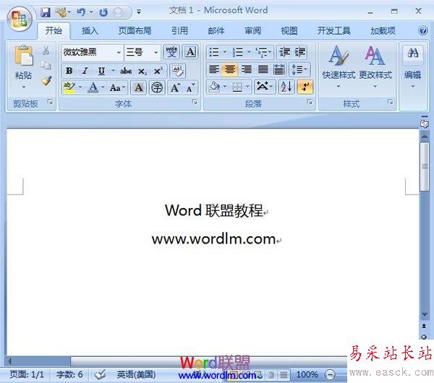Expand the 编辑 Editing group dropdown
The width and height of the screenshot is (434, 383).
point(413,87)
